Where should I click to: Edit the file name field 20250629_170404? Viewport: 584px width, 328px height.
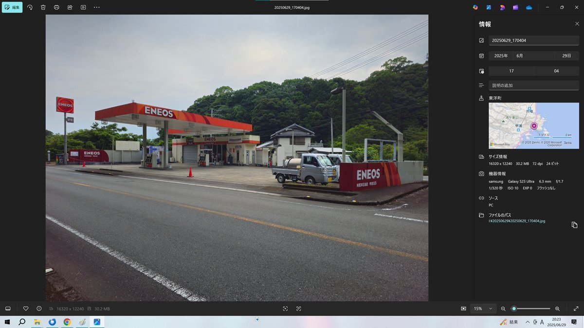tap(534, 40)
